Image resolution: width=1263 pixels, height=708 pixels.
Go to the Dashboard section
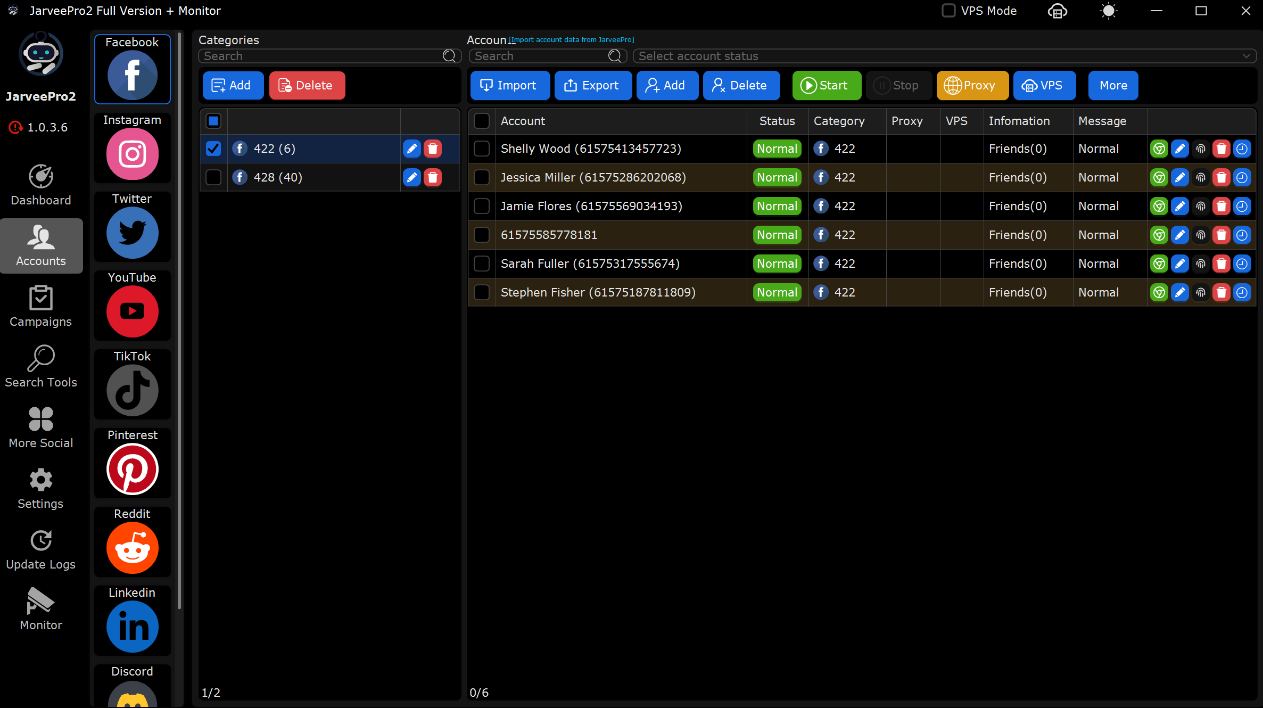(x=41, y=185)
